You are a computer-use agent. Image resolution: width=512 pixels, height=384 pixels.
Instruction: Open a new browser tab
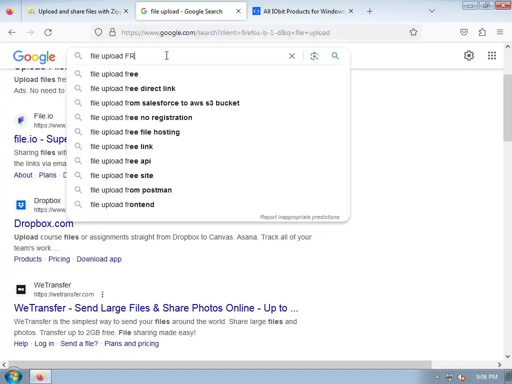coord(369,11)
